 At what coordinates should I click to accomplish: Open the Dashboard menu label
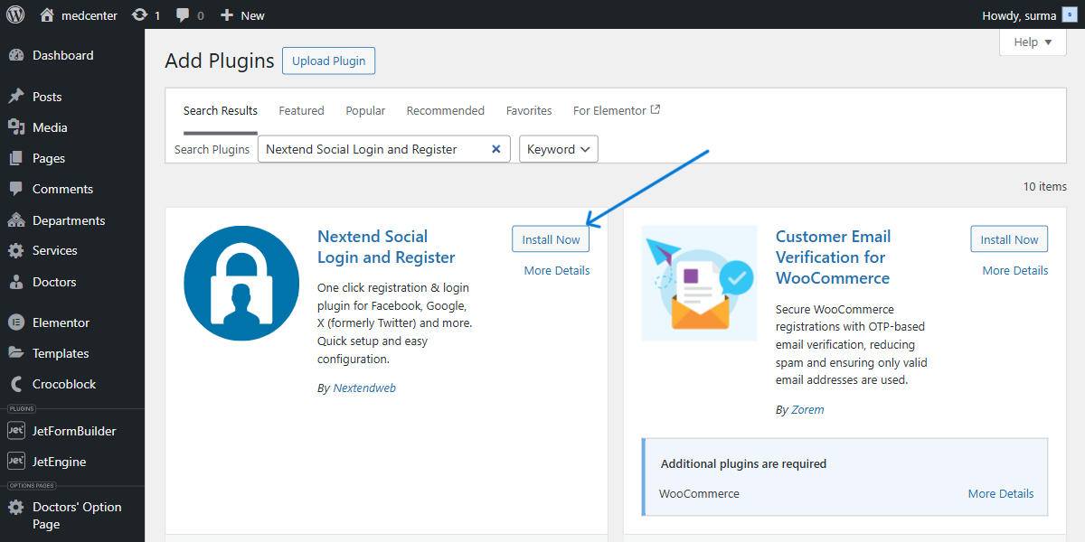click(x=63, y=55)
